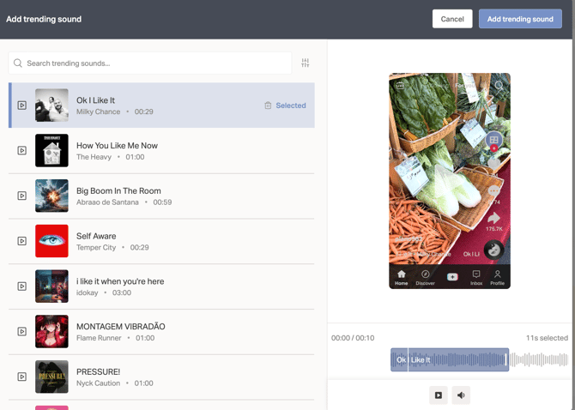Click the 00:00 / 00:10 time readout

point(353,338)
